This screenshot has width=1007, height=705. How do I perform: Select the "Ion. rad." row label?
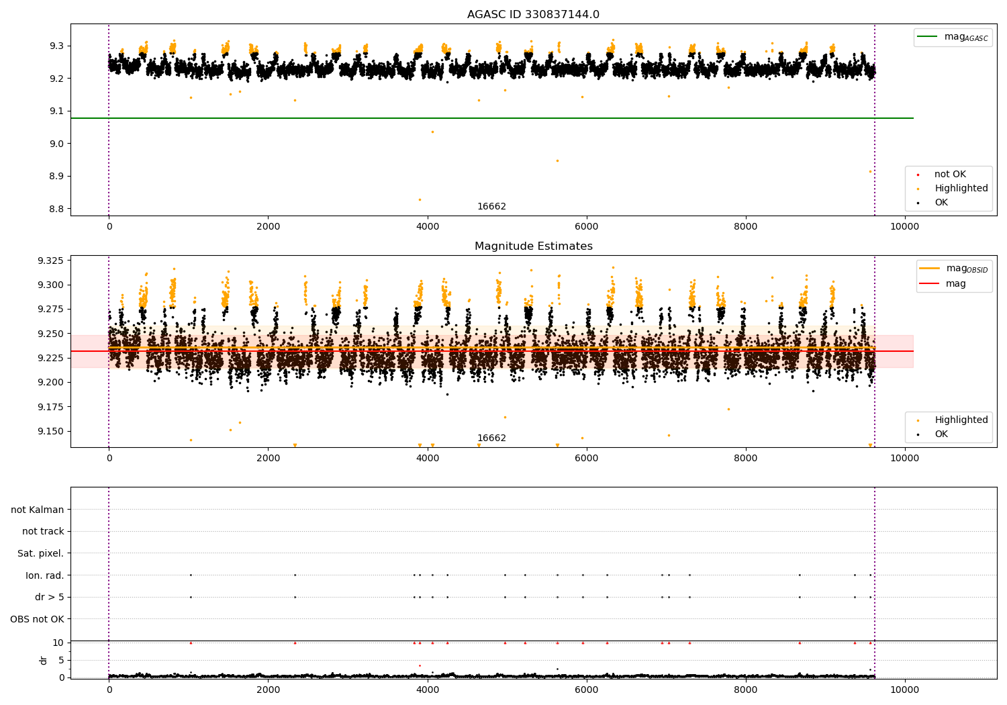tap(44, 575)
